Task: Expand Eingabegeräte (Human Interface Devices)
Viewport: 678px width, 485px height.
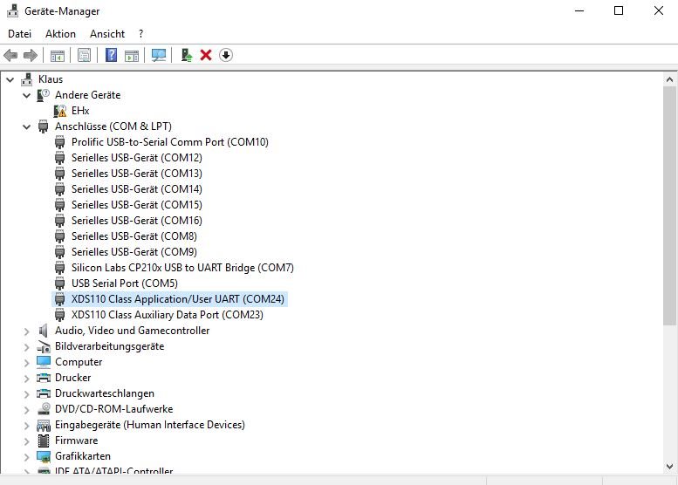Action: tap(27, 426)
